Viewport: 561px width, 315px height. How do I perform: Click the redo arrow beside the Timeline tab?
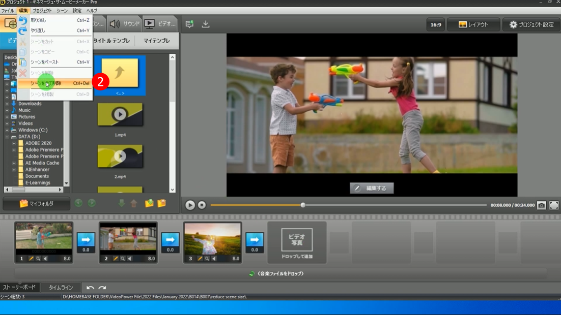click(x=102, y=288)
